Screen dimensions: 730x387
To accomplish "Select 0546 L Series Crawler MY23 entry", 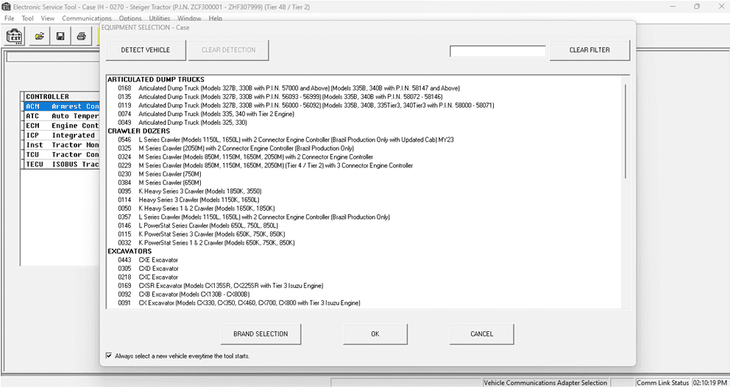I will (286, 140).
